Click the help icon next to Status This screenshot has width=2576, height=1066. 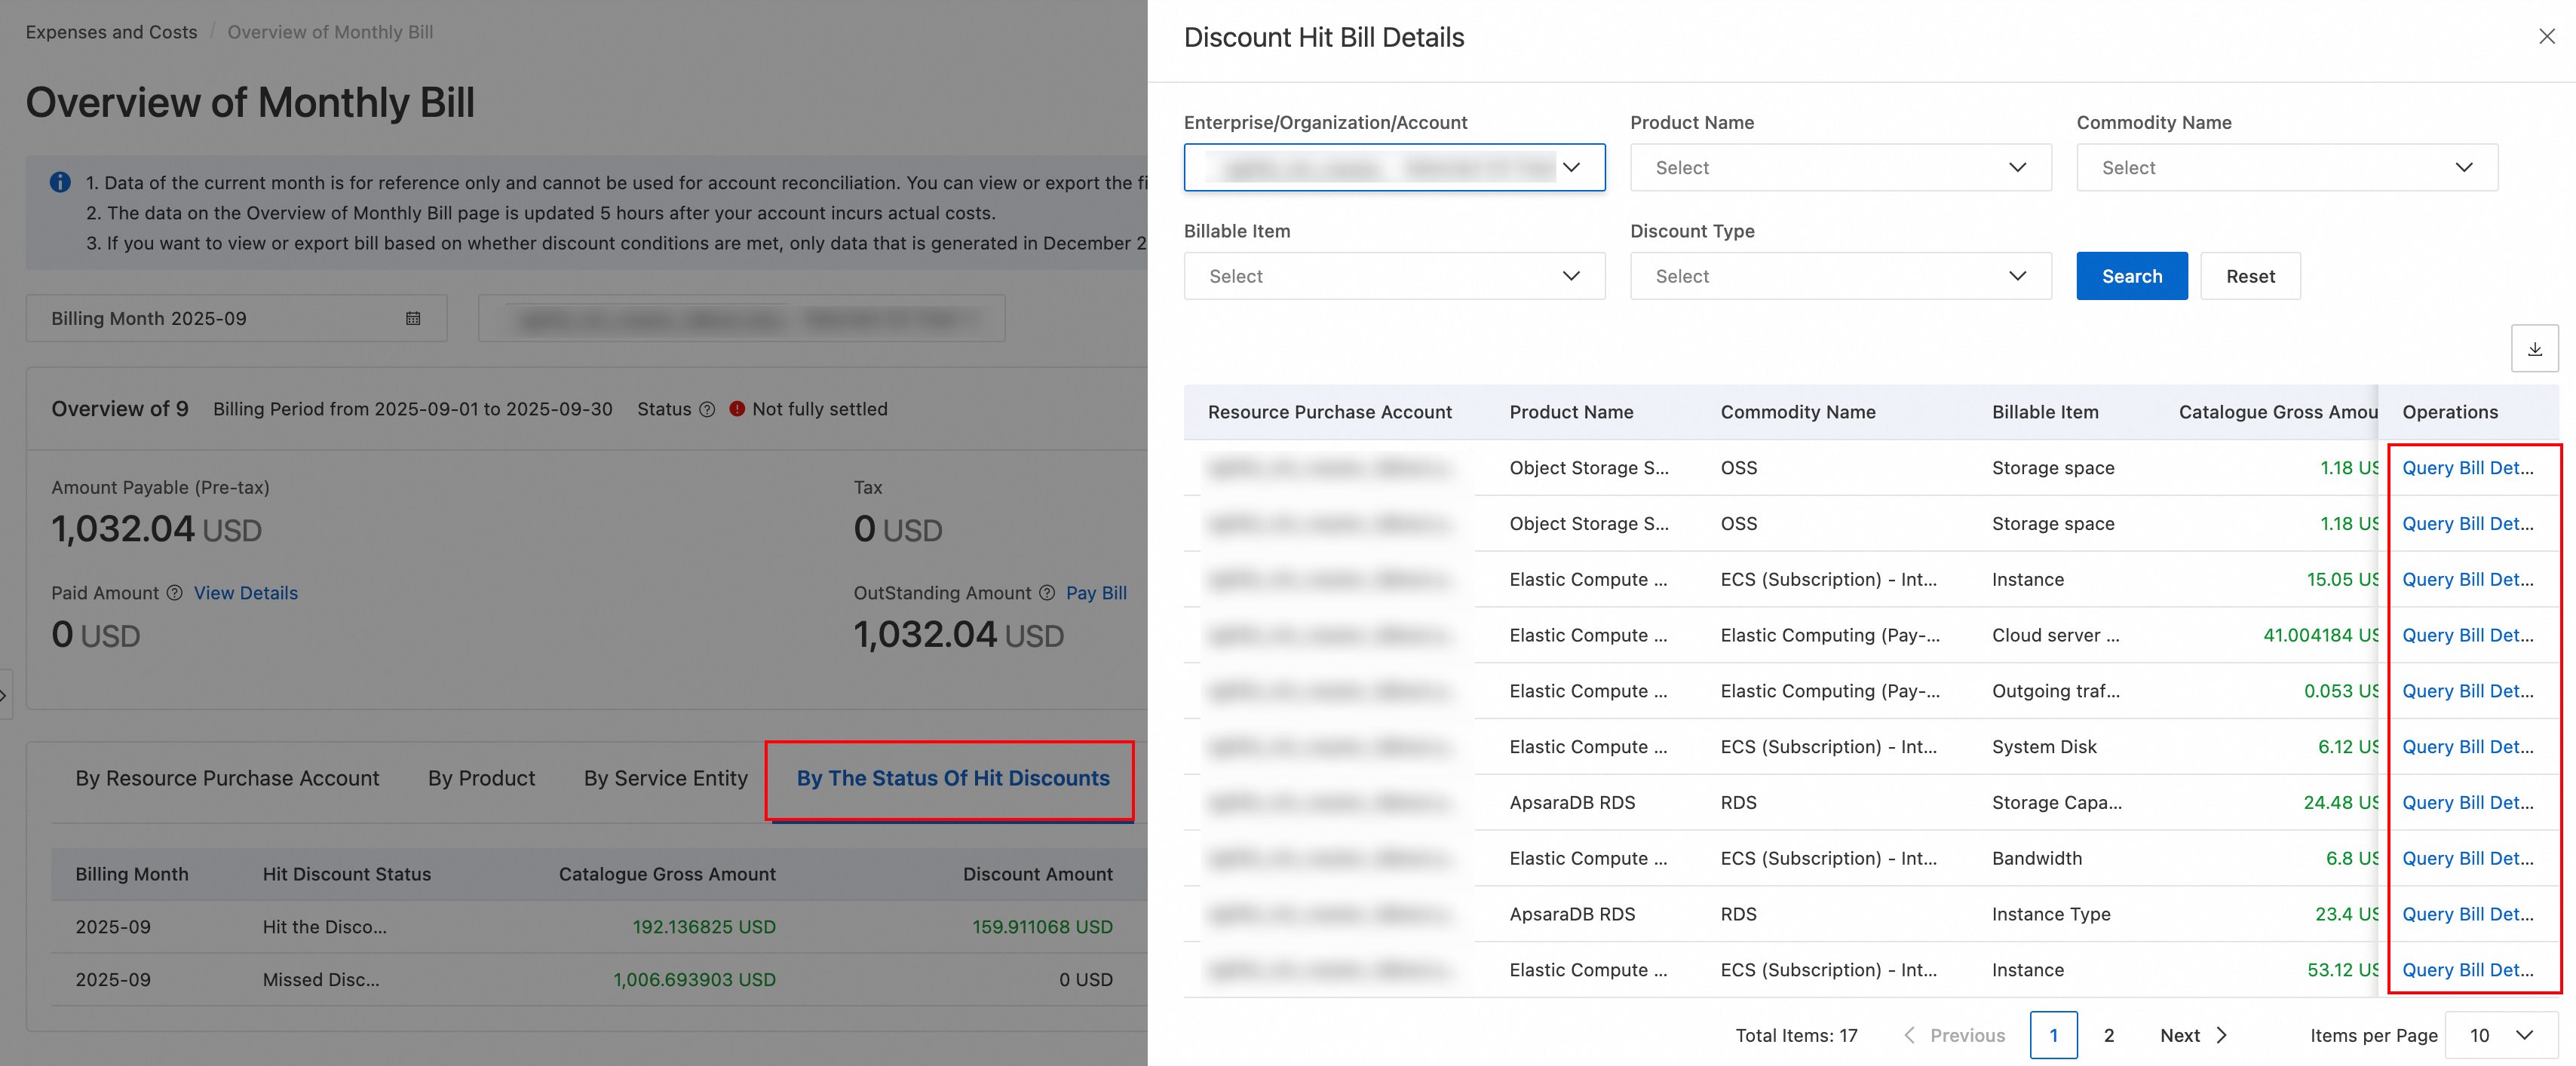click(x=707, y=409)
